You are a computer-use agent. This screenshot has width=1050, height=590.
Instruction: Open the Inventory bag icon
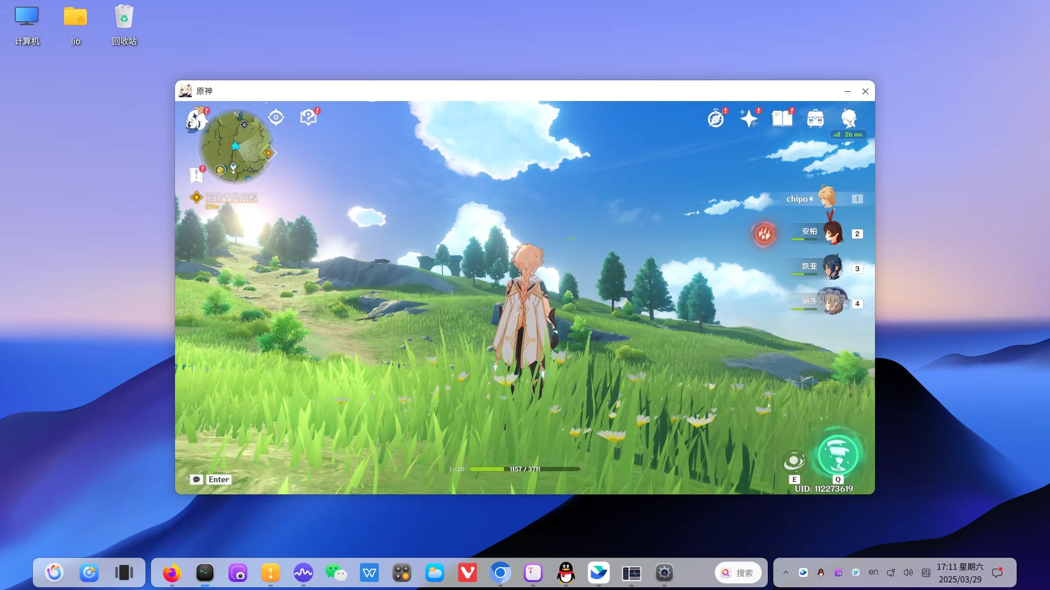(815, 118)
